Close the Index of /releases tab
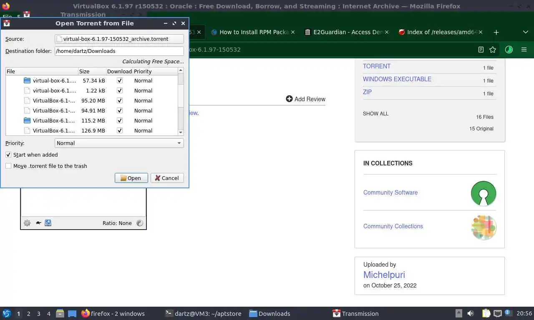Image resolution: width=534 pixels, height=320 pixels. (x=481, y=32)
